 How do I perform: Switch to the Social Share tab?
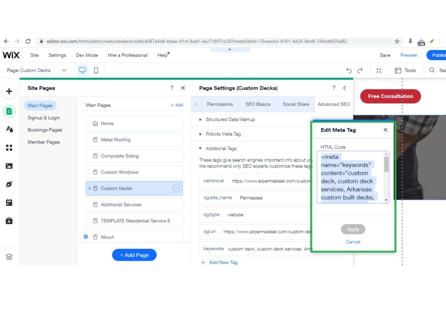[296, 104]
